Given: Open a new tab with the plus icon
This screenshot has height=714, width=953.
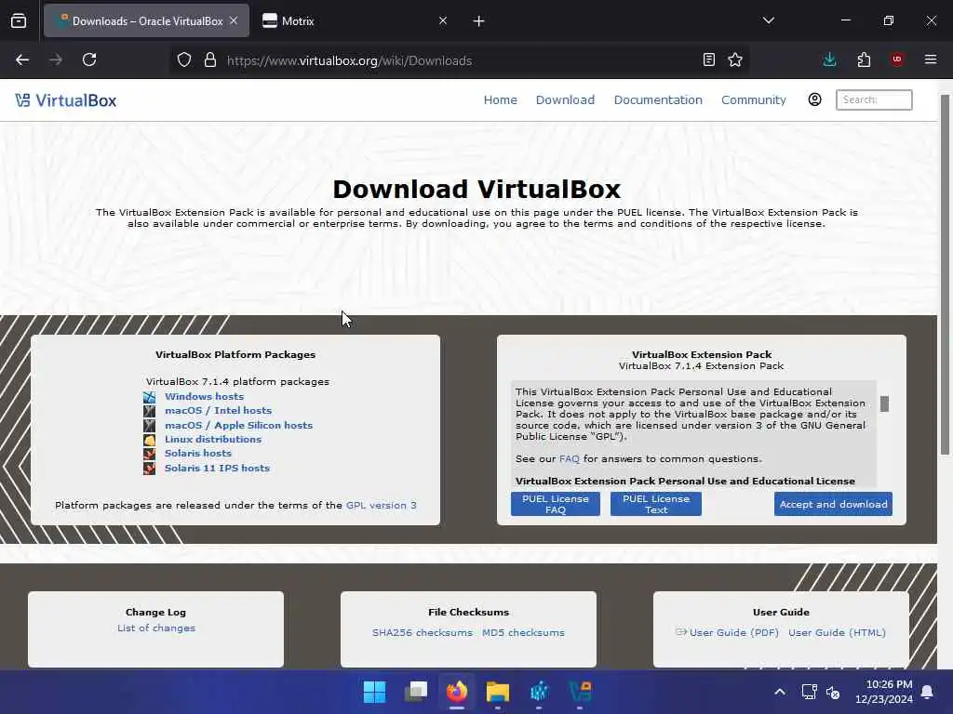Looking at the screenshot, I should tap(479, 21).
